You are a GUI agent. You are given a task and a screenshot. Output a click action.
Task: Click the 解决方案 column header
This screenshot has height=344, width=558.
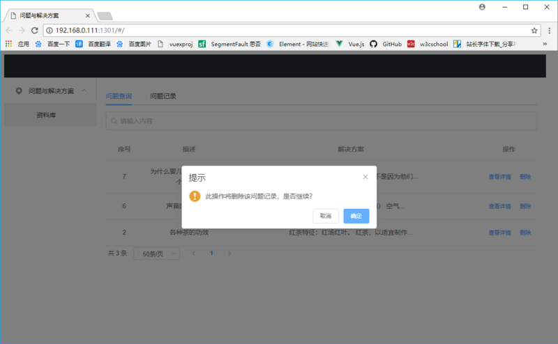point(351,149)
